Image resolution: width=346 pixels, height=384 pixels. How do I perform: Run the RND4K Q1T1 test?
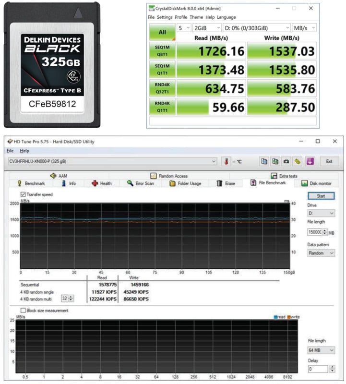coord(162,107)
